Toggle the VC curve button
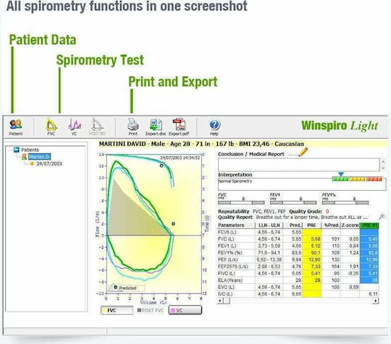Viewport: 391px width, 344px height. pos(185,310)
